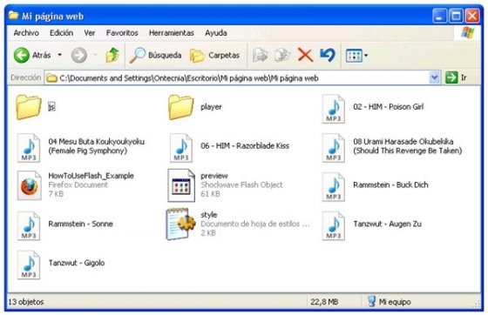Open the Edición menu
The width and height of the screenshot is (488, 315).
62,33
